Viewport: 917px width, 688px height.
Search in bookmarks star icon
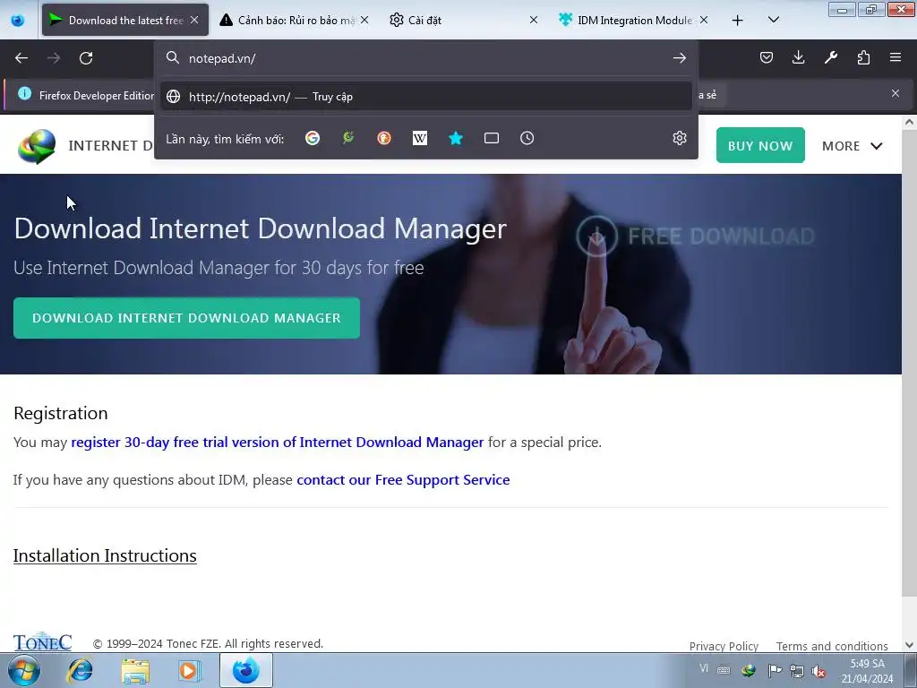coord(456,138)
